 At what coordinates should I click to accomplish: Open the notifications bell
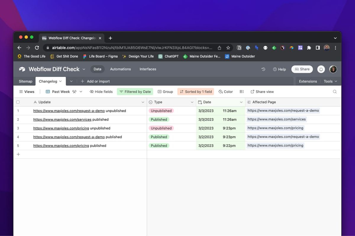pos(321,69)
